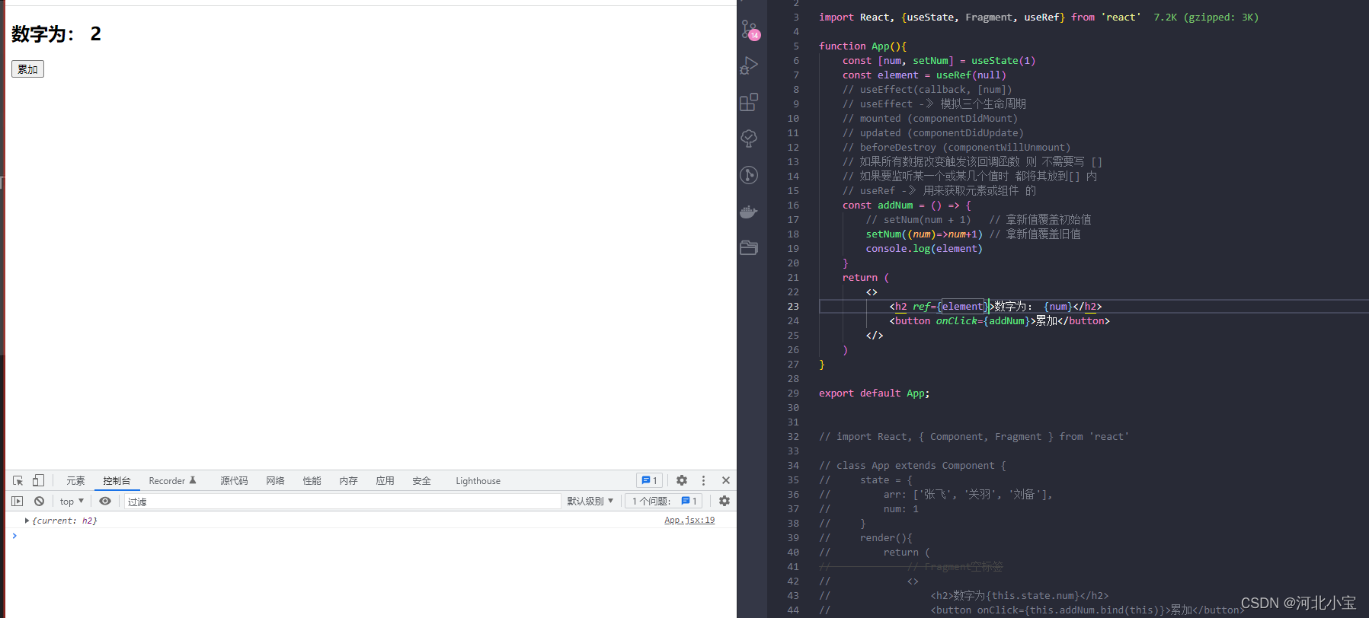Open the Docker view in VS Code sidebar
This screenshot has width=1369, height=618.
point(750,212)
